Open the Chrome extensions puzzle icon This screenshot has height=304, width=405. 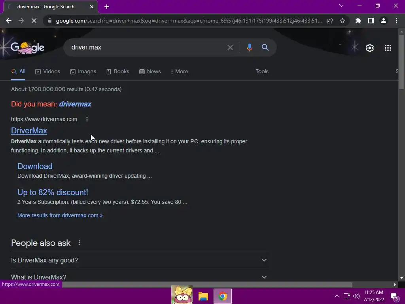pyautogui.click(x=358, y=21)
